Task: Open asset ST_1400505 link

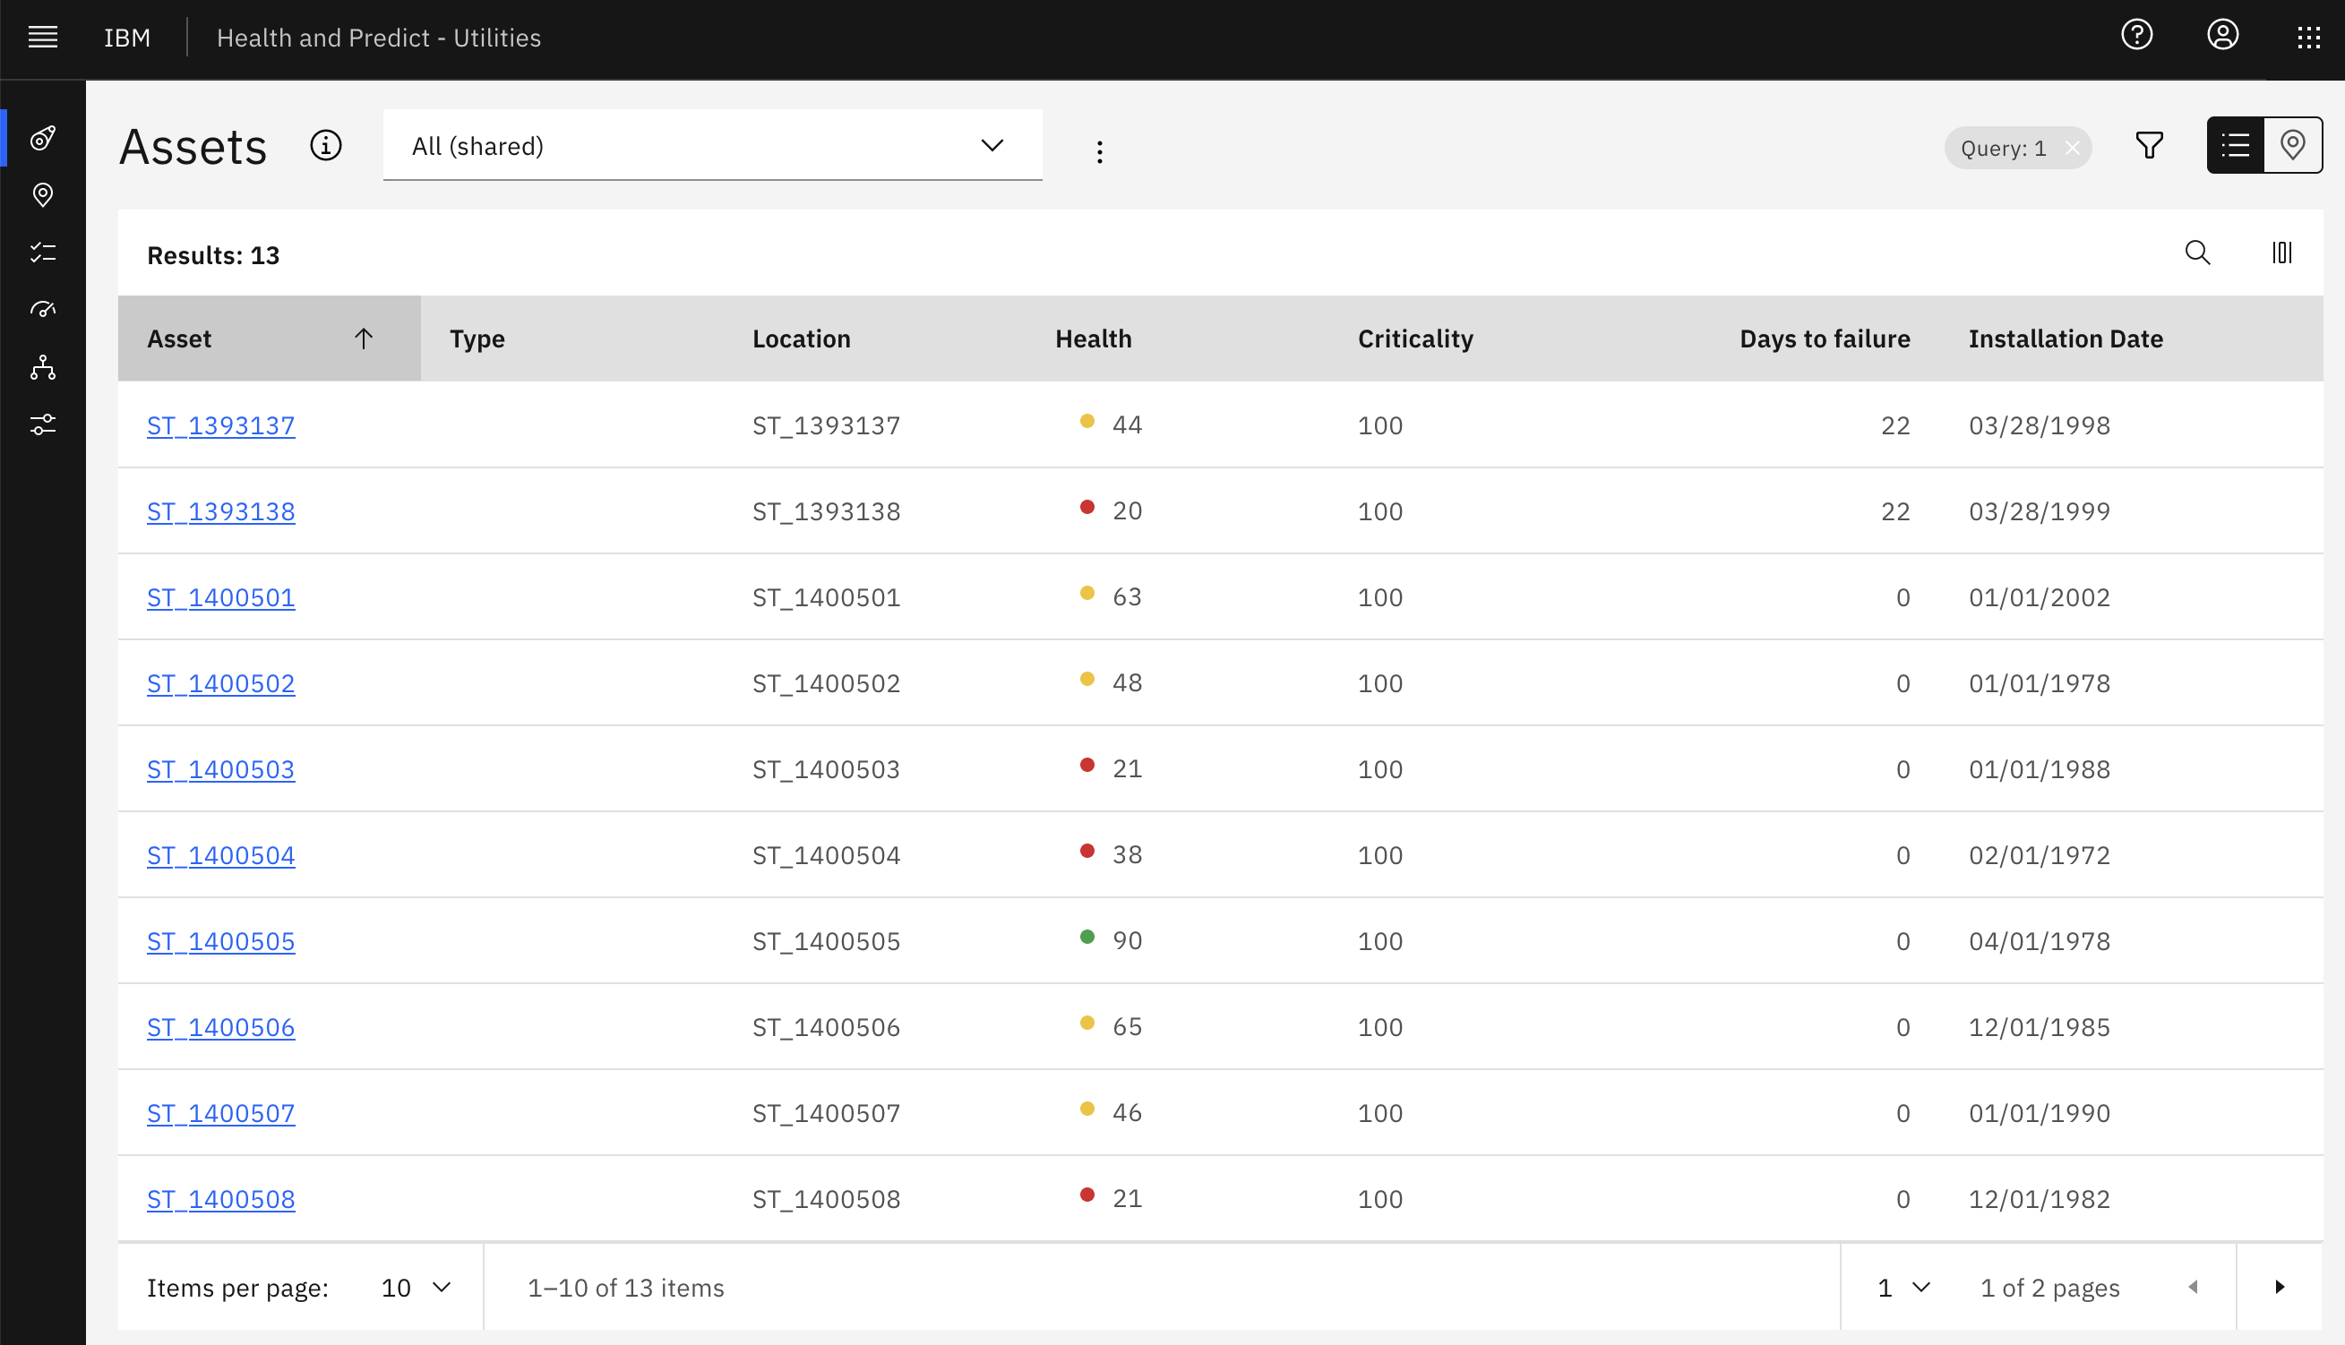Action: tap(221, 940)
